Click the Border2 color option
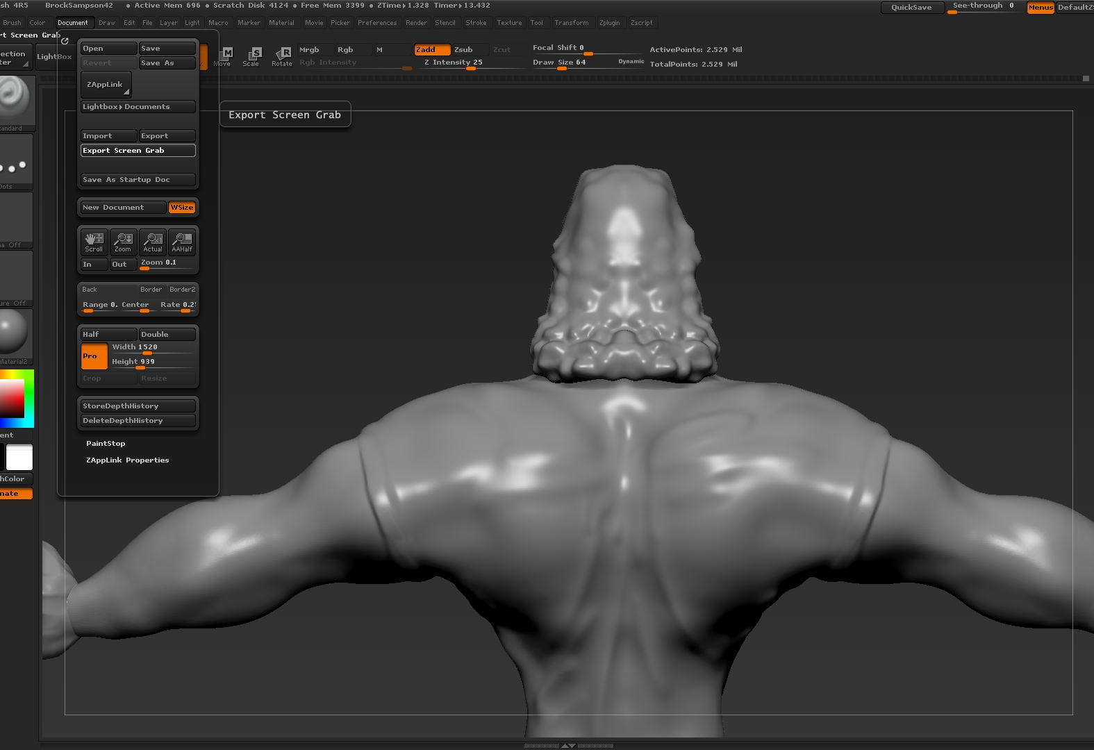 pyautogui.click(x=183, y=290)
